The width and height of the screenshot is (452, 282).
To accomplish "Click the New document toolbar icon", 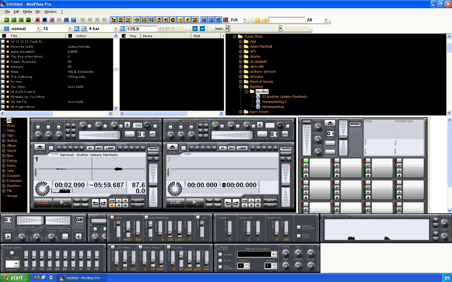I will 7,20.
